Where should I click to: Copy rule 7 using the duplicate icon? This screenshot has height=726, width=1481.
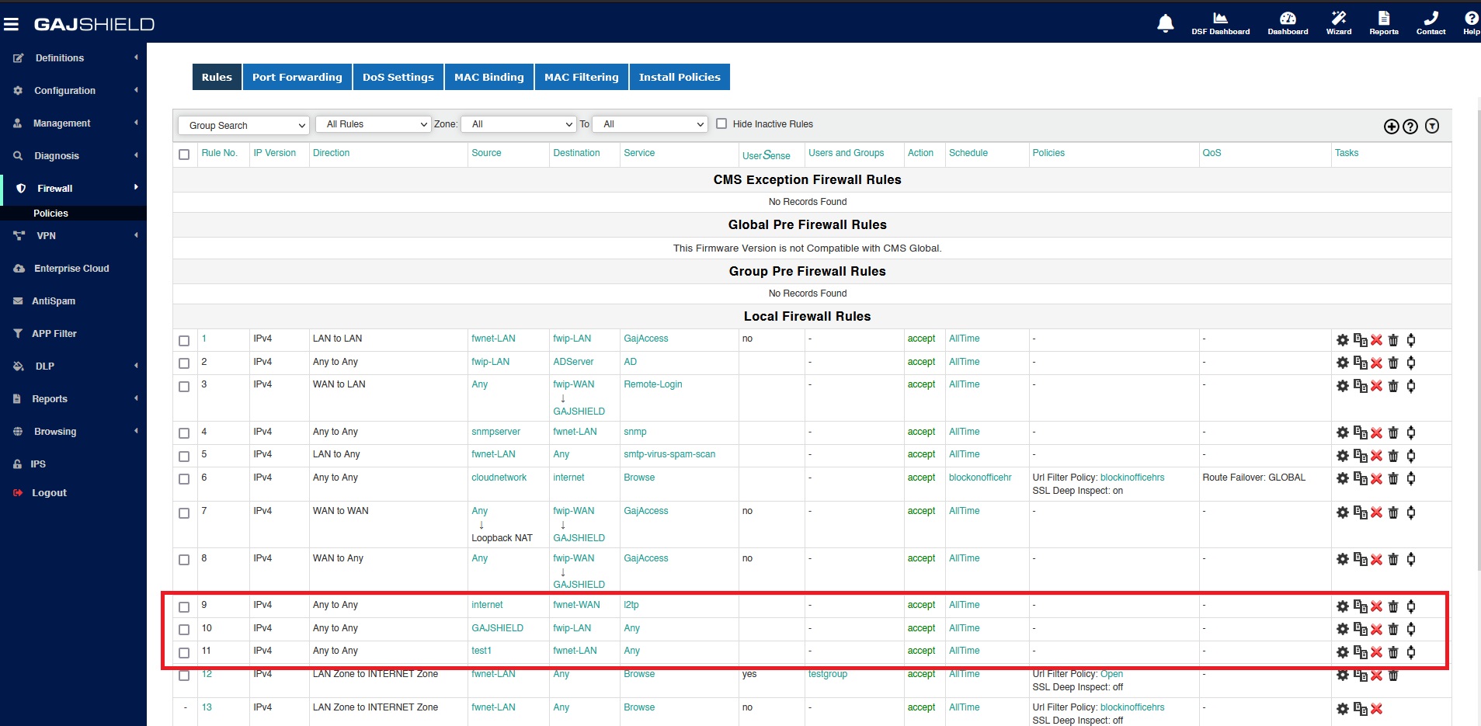[x=1360, y=512]
